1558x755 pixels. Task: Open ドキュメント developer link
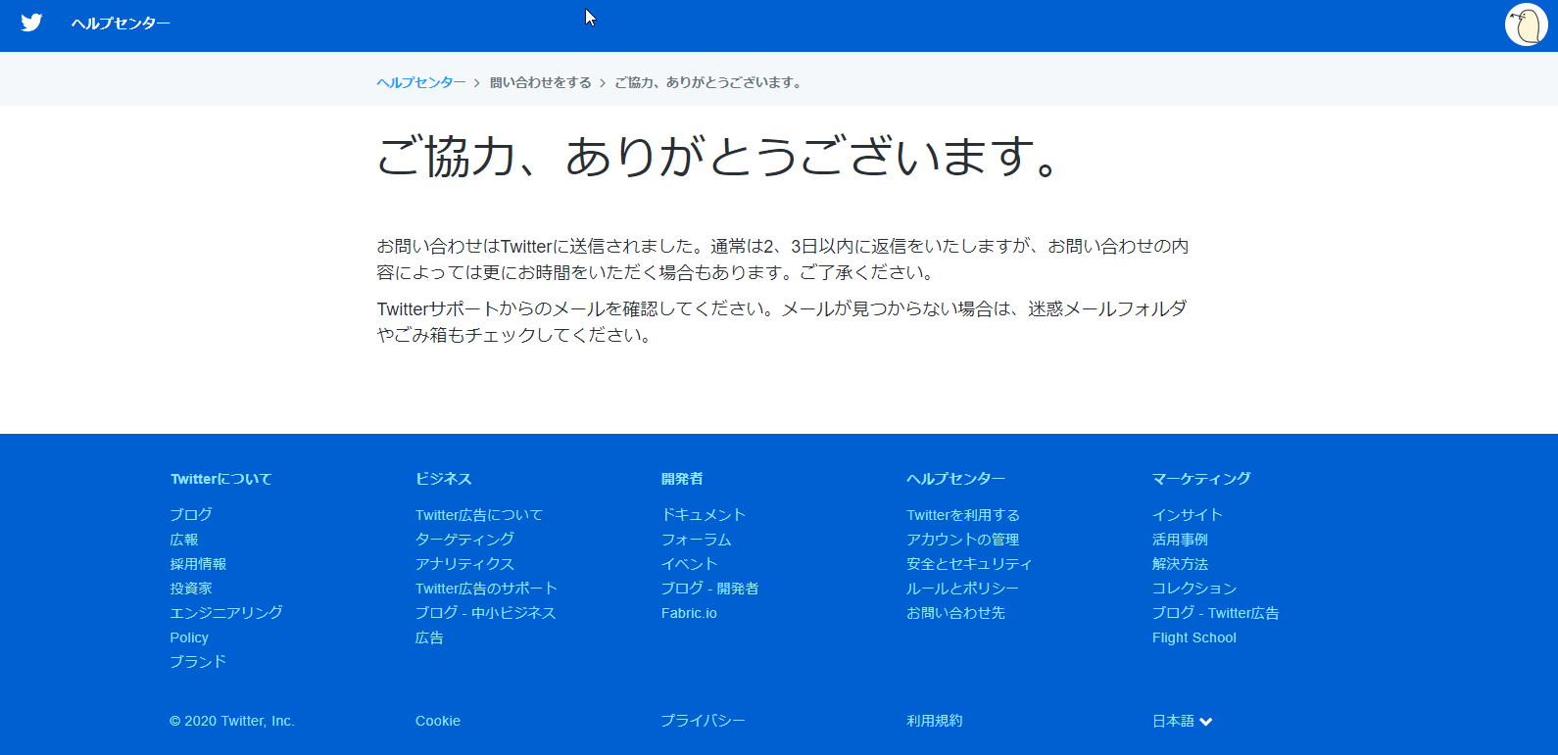pyautogui.click(x=704, y=515)
